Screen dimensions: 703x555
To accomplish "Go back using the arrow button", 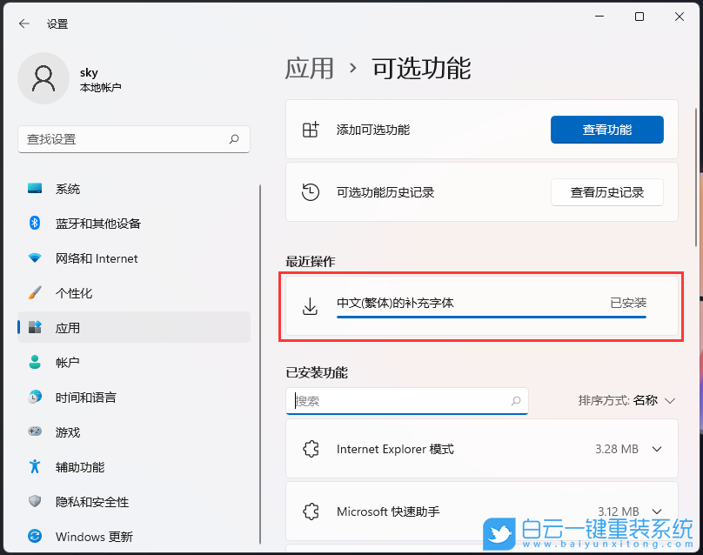I will [24, 23].
